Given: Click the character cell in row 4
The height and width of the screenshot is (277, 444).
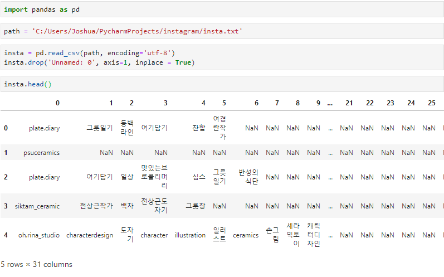Looking at the screenshot, I should coord(154,235).
